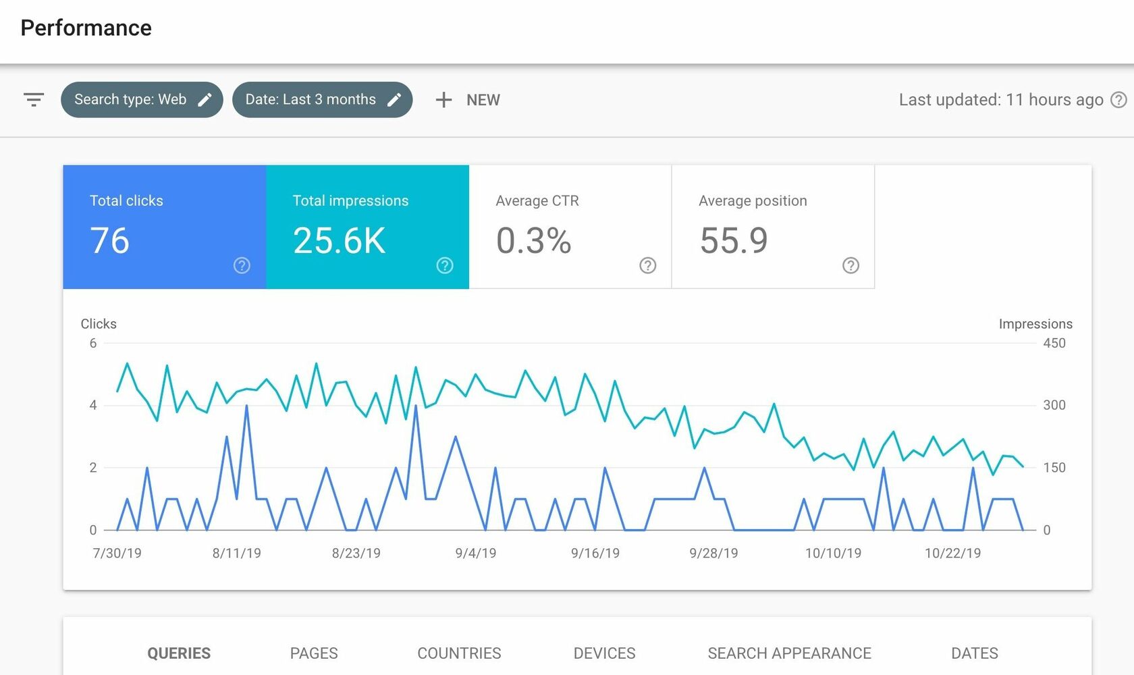Add a NEW filter
Screen dimensions: 1134x675
click(x=468, y=100)
